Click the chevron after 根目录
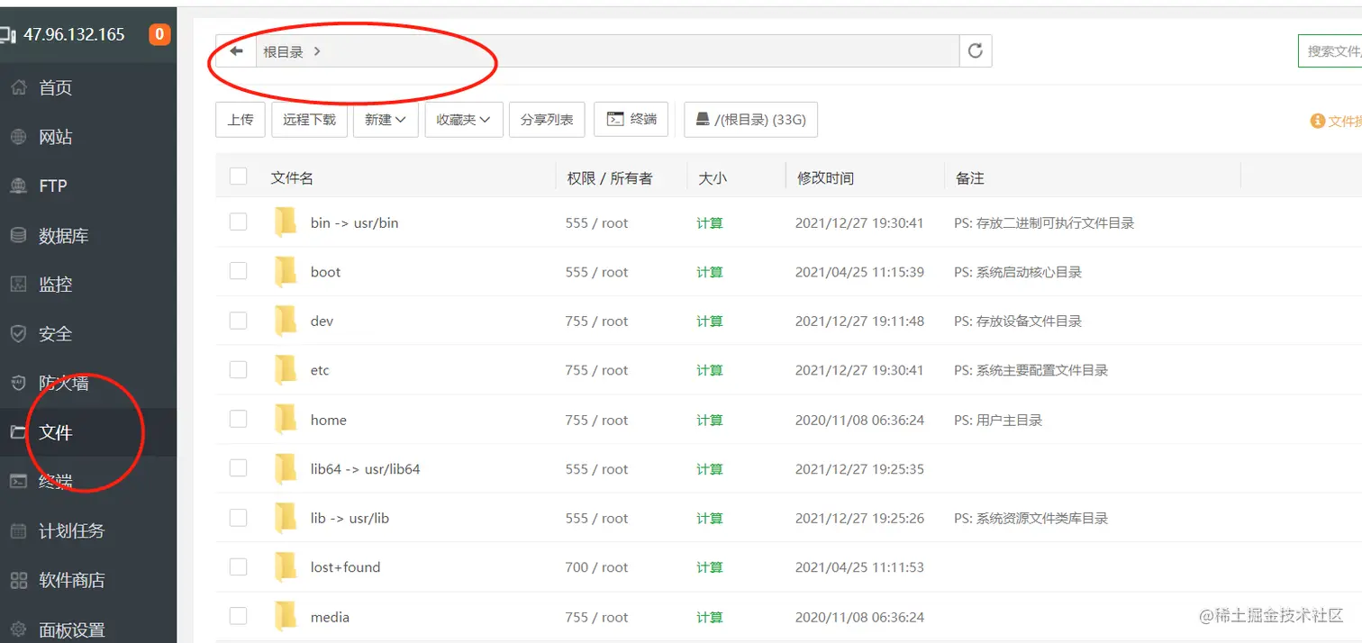 317,51
